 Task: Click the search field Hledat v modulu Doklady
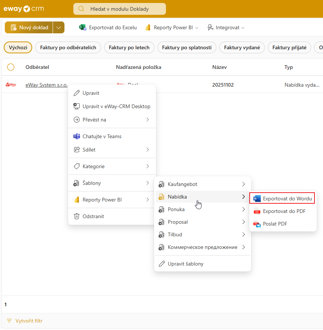(x=119, y=9)
